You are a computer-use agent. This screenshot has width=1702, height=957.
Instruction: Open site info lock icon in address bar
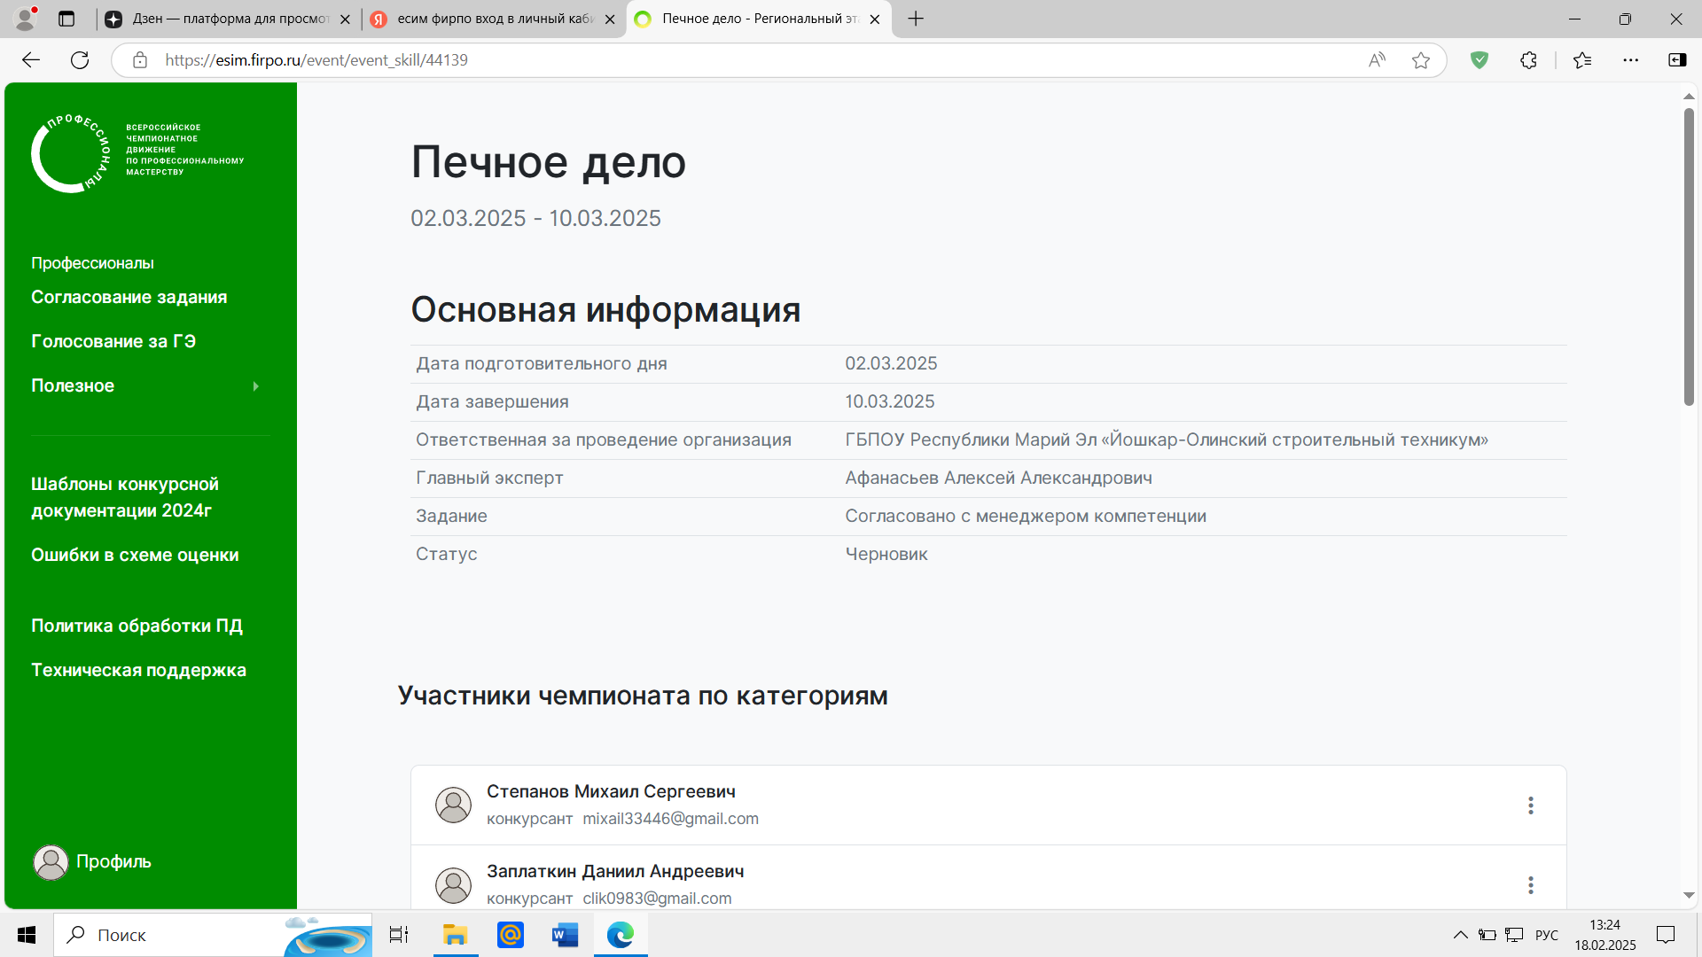point(139,59)
